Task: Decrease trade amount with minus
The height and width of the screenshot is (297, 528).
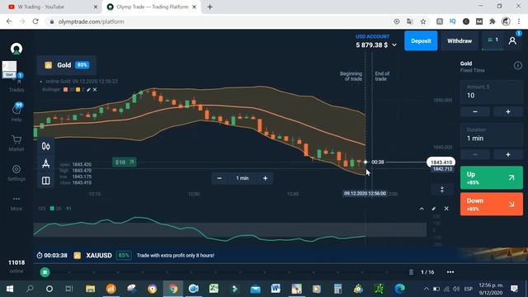Action: (x=475, y=111)
